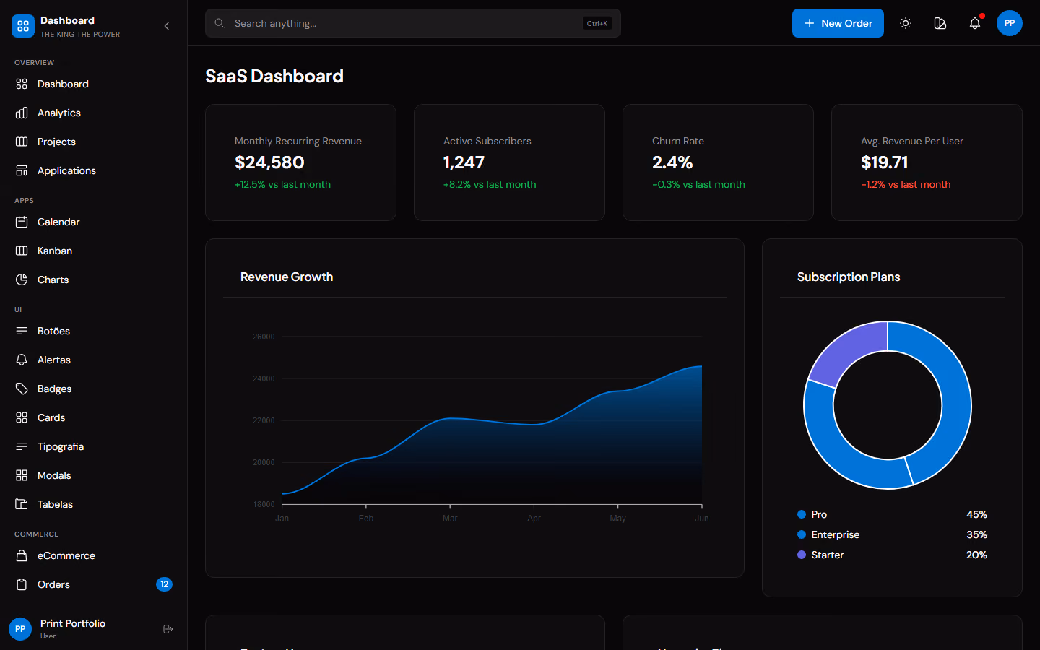Open the PP user avatar menu
The width and height of the screenshot is (1040, 650).
pos(1010,23)
